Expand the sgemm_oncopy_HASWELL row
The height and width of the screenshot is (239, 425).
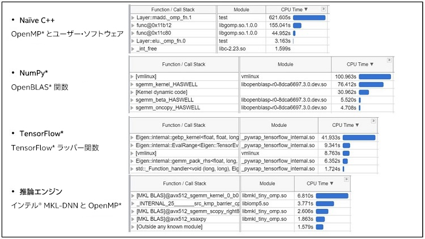click(132, 108)
